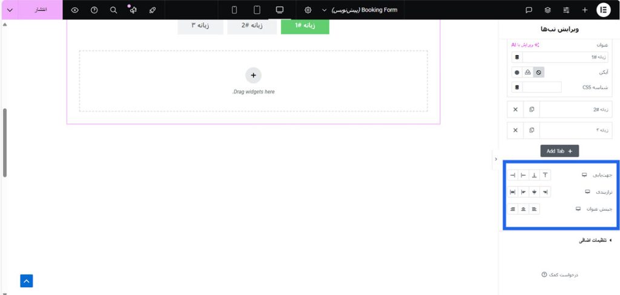Image resolution: width=620 pixels, height=295 pixels.
Task: Select the زبانه #2 tab in canvas
Action: coord(252,26)
